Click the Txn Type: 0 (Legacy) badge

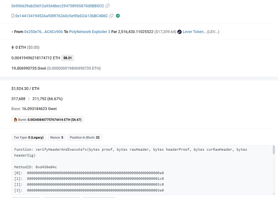pos(28,137)
